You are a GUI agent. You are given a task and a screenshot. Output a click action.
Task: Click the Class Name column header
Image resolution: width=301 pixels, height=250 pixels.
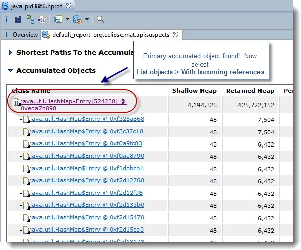31,91
